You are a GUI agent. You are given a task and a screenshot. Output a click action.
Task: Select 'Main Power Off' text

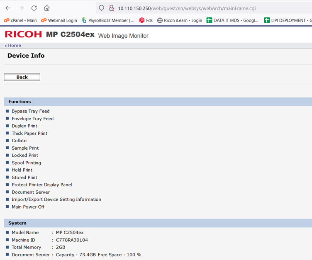point(28,207)
